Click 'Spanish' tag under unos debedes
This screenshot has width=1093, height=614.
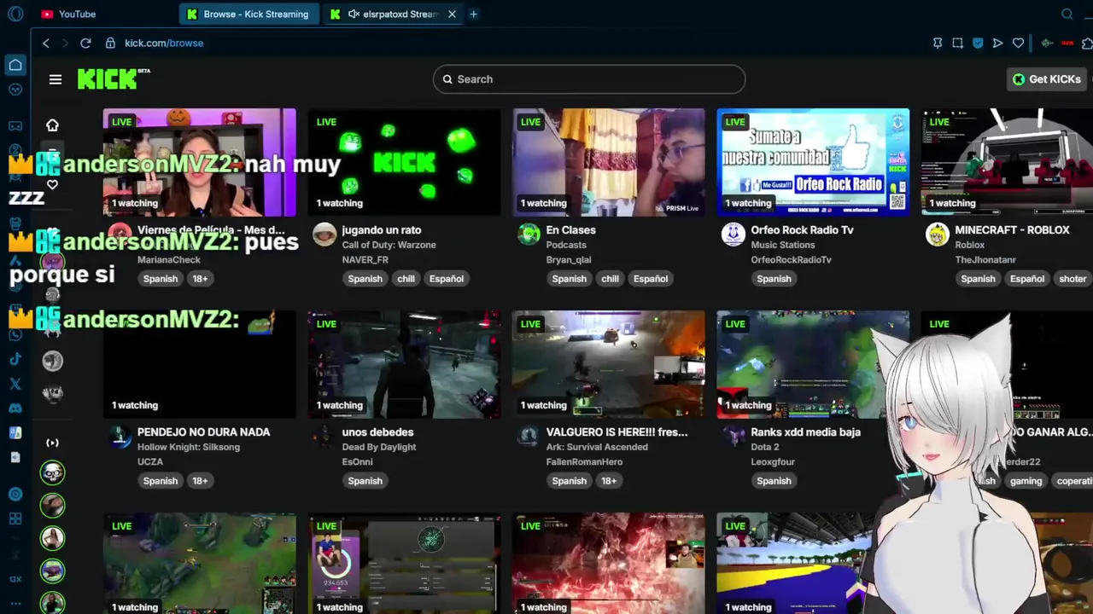click(365, 481)
